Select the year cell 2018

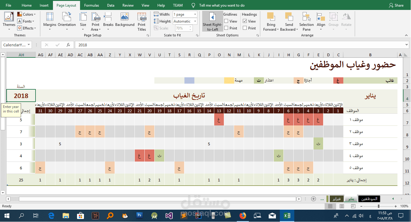21,96
